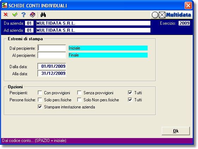Click the Alla data field 31/12/2009
This screenshot has height=149, width=198.
52,73
